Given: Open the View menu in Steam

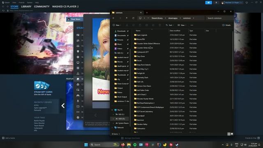Looking at the screenshot, I should (14, 2).
